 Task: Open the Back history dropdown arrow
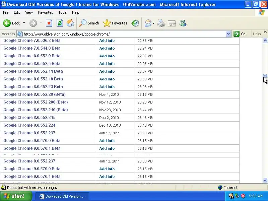(x=24, y=23)
